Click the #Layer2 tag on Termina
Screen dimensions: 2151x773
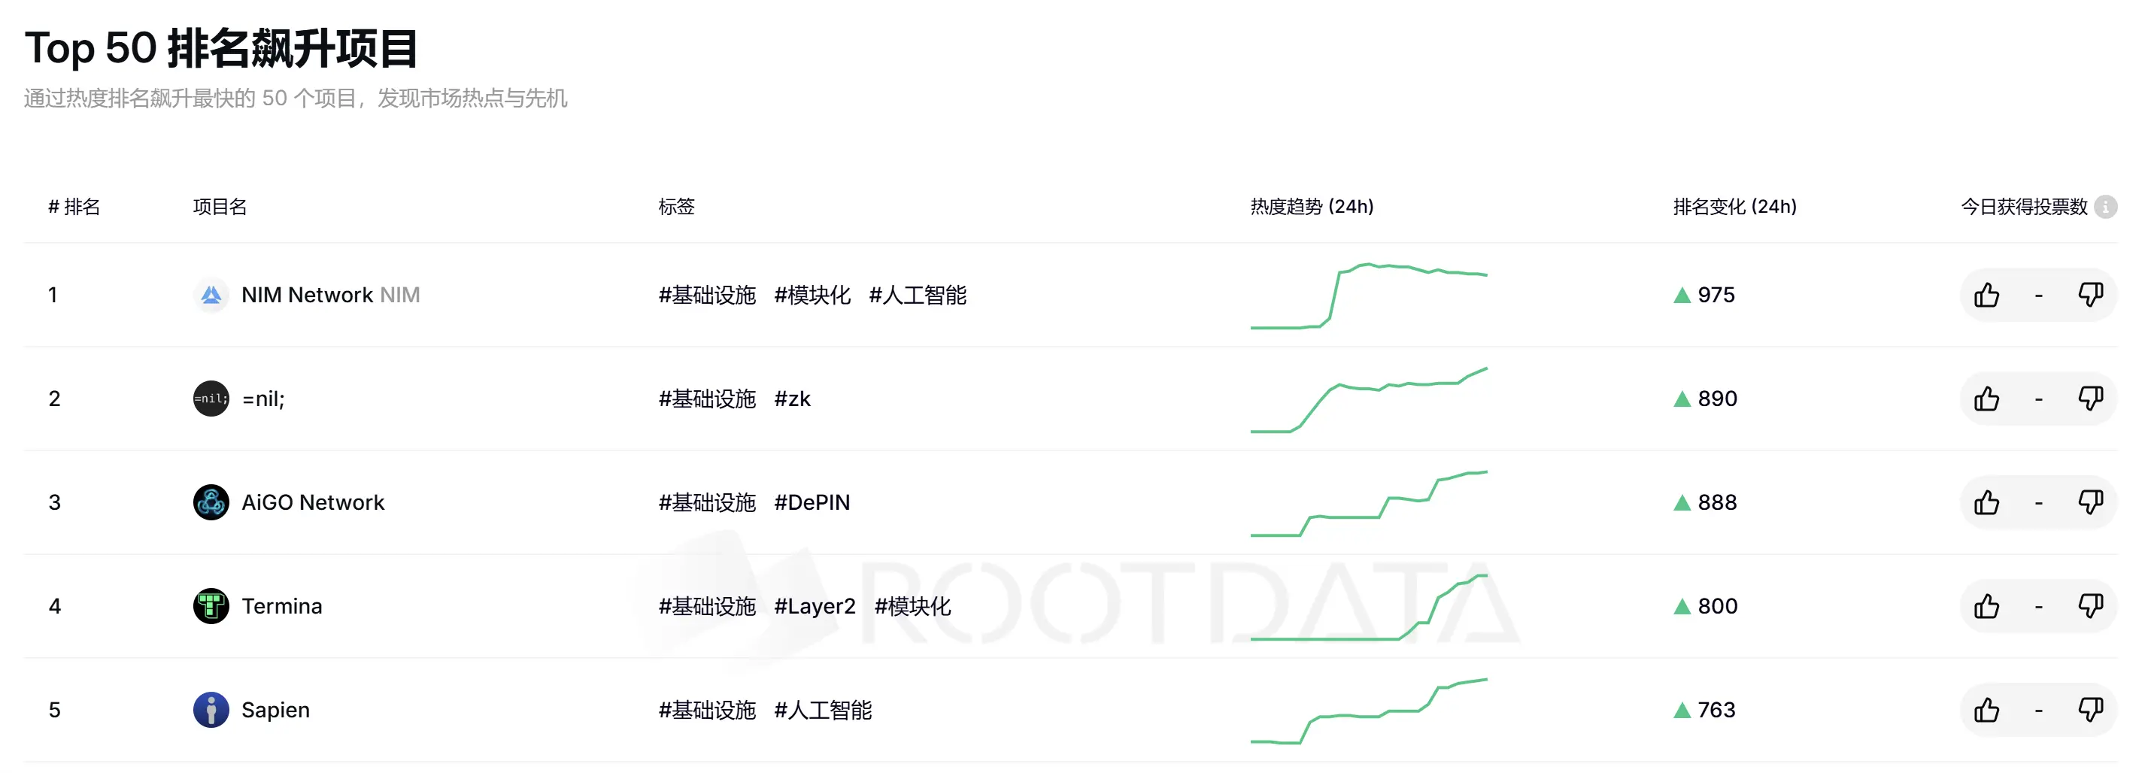click(x=815, y=606)
